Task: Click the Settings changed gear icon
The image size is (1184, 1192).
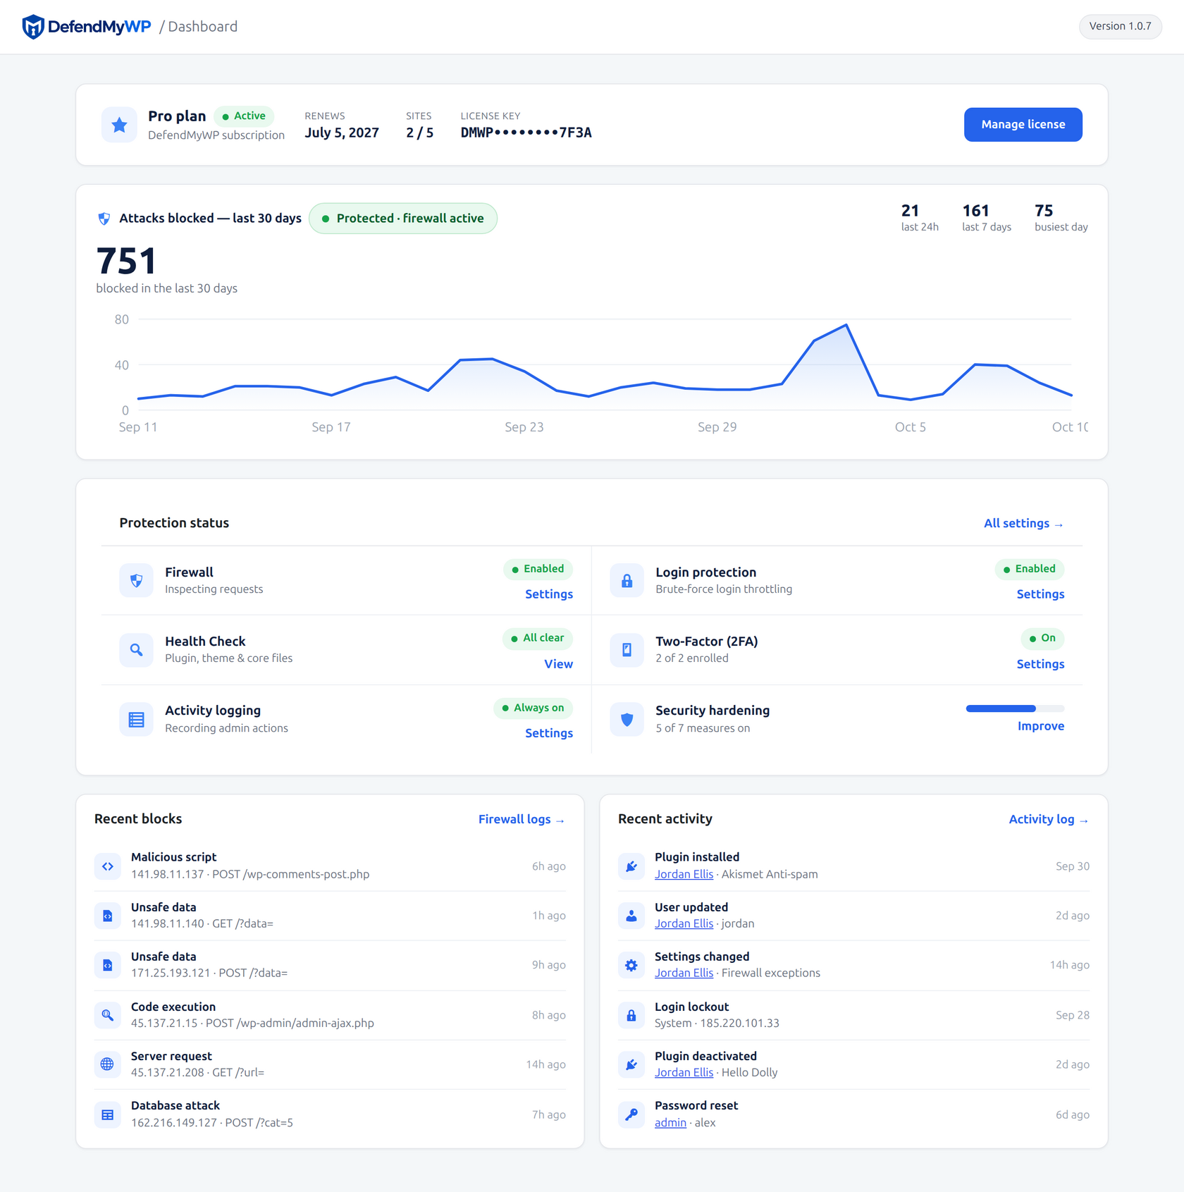Action: tap(631, 965)
